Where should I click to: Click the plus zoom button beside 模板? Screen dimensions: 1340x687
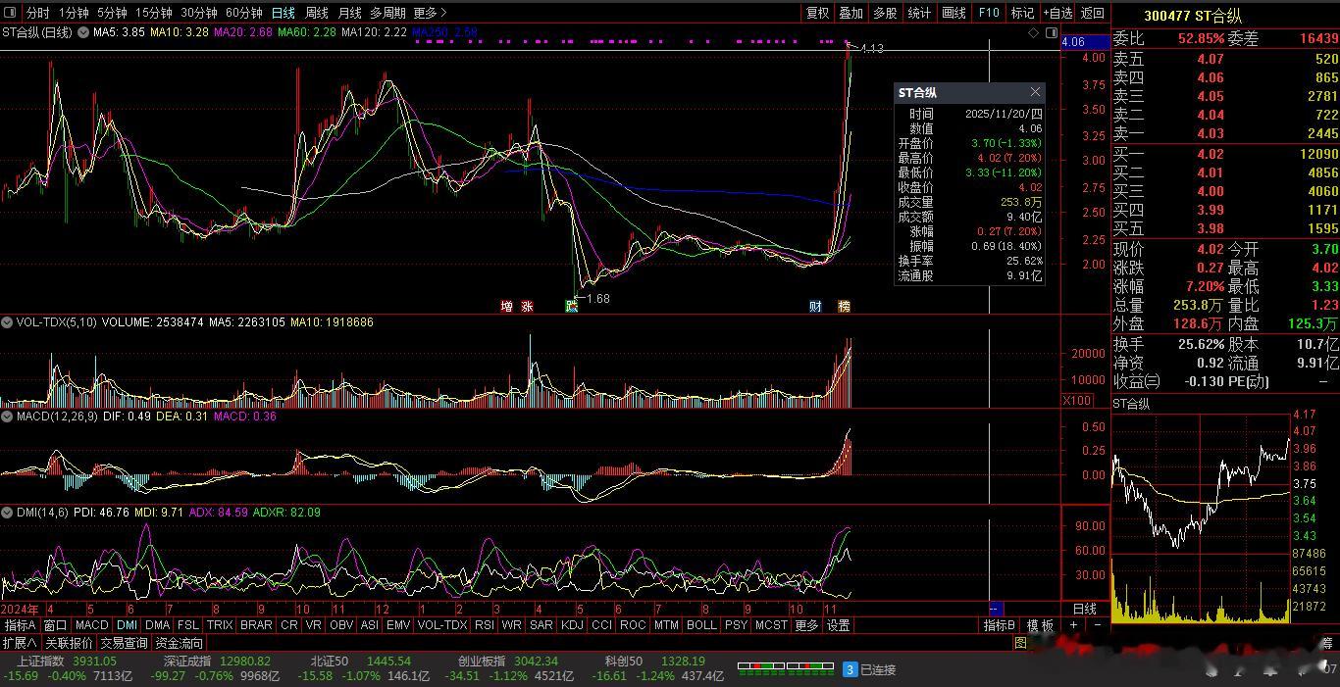click(1074, 625)
